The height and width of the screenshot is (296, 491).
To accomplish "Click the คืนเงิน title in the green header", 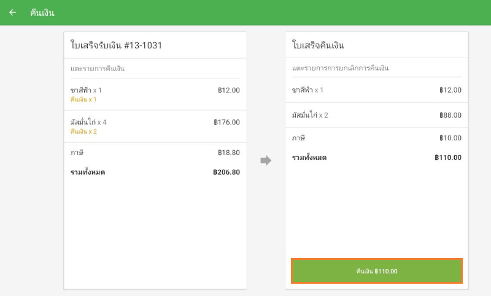I will click(42, 13).
